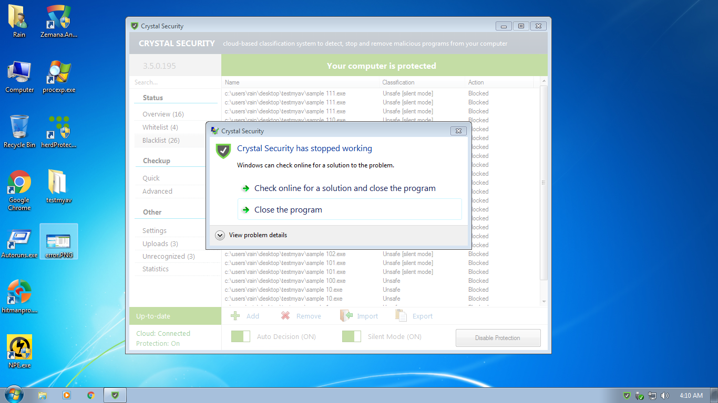Expand View problem details in crash dialog
718x403 pixels.
(x=252, y=235)
